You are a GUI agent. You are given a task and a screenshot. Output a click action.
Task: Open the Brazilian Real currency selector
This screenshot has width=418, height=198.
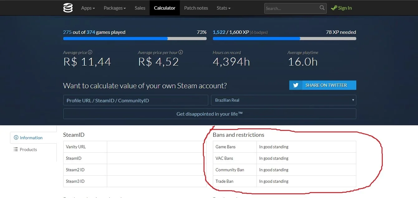click(284, 100)
